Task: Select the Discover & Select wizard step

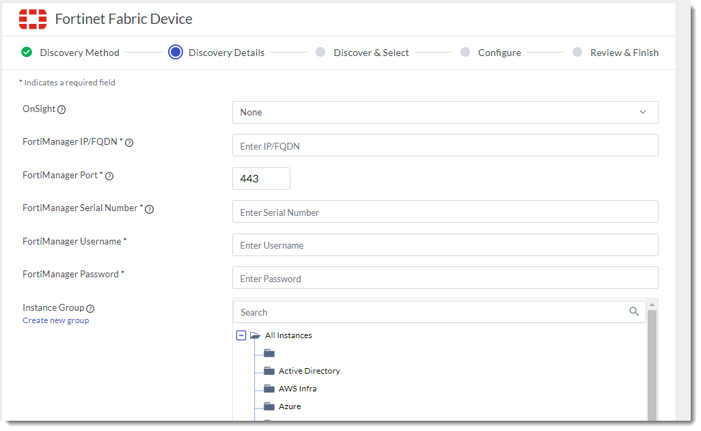Action: 370,52
